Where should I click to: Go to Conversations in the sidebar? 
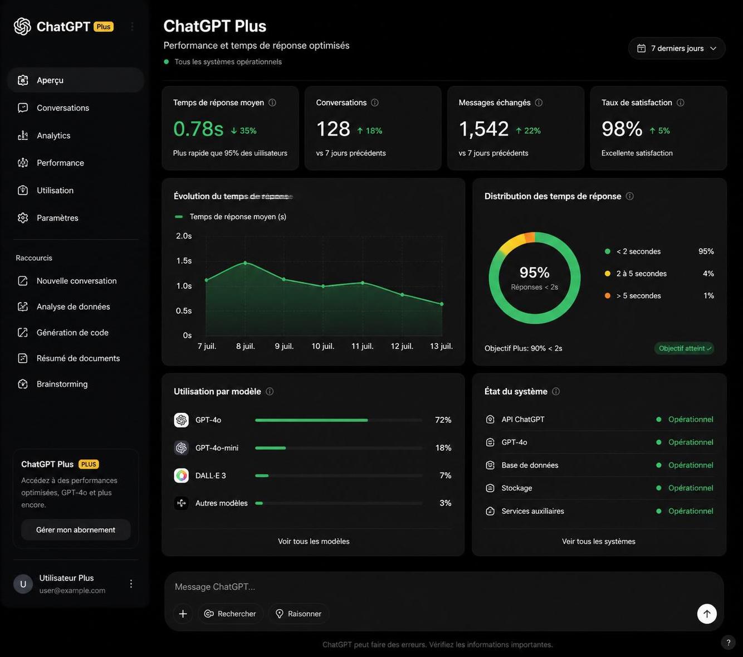tap(76, 108)
